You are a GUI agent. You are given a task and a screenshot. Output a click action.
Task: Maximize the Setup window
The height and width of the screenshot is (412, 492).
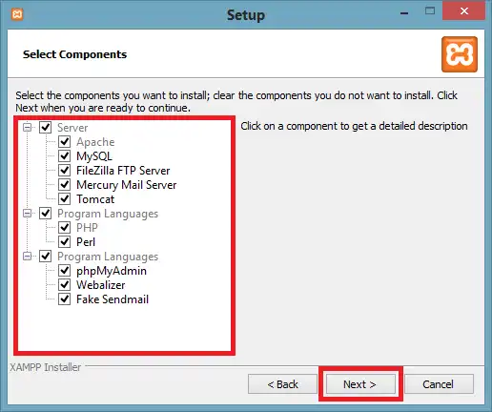click(430, 11)
